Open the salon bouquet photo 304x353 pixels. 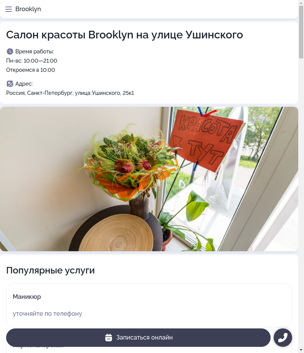[149, 179]
